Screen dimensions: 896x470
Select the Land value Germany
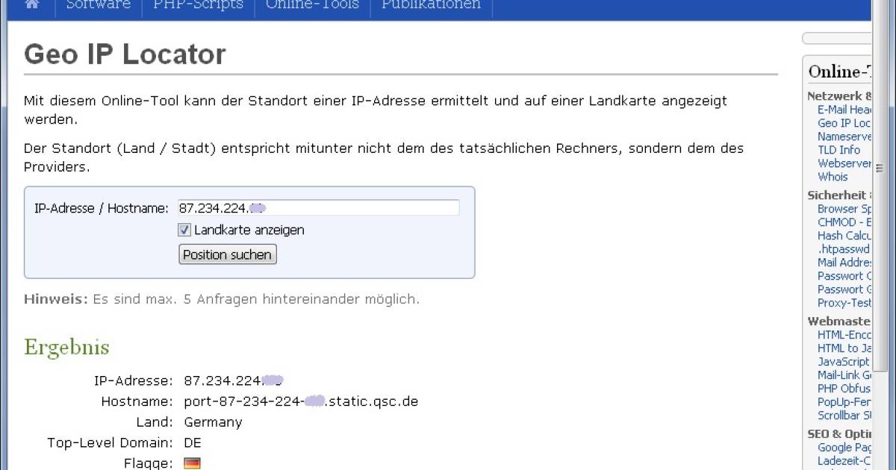click(x=213, y=422)
